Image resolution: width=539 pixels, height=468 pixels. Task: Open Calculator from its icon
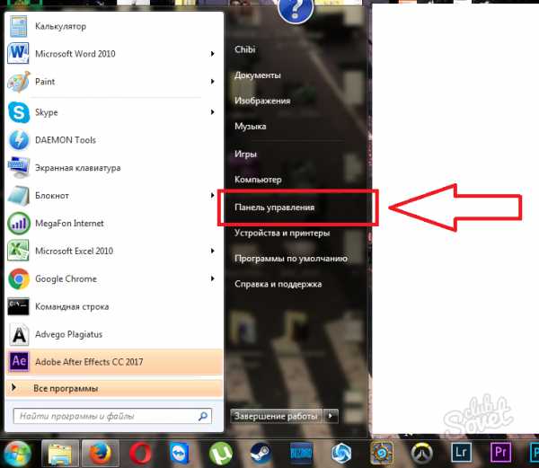pyautogui.click(x=19, y=26)
